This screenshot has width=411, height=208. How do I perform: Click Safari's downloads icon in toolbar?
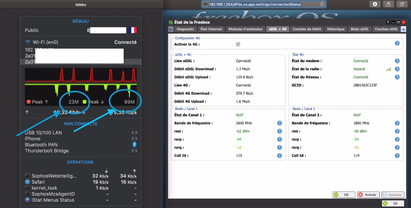[x=375, y=4]
